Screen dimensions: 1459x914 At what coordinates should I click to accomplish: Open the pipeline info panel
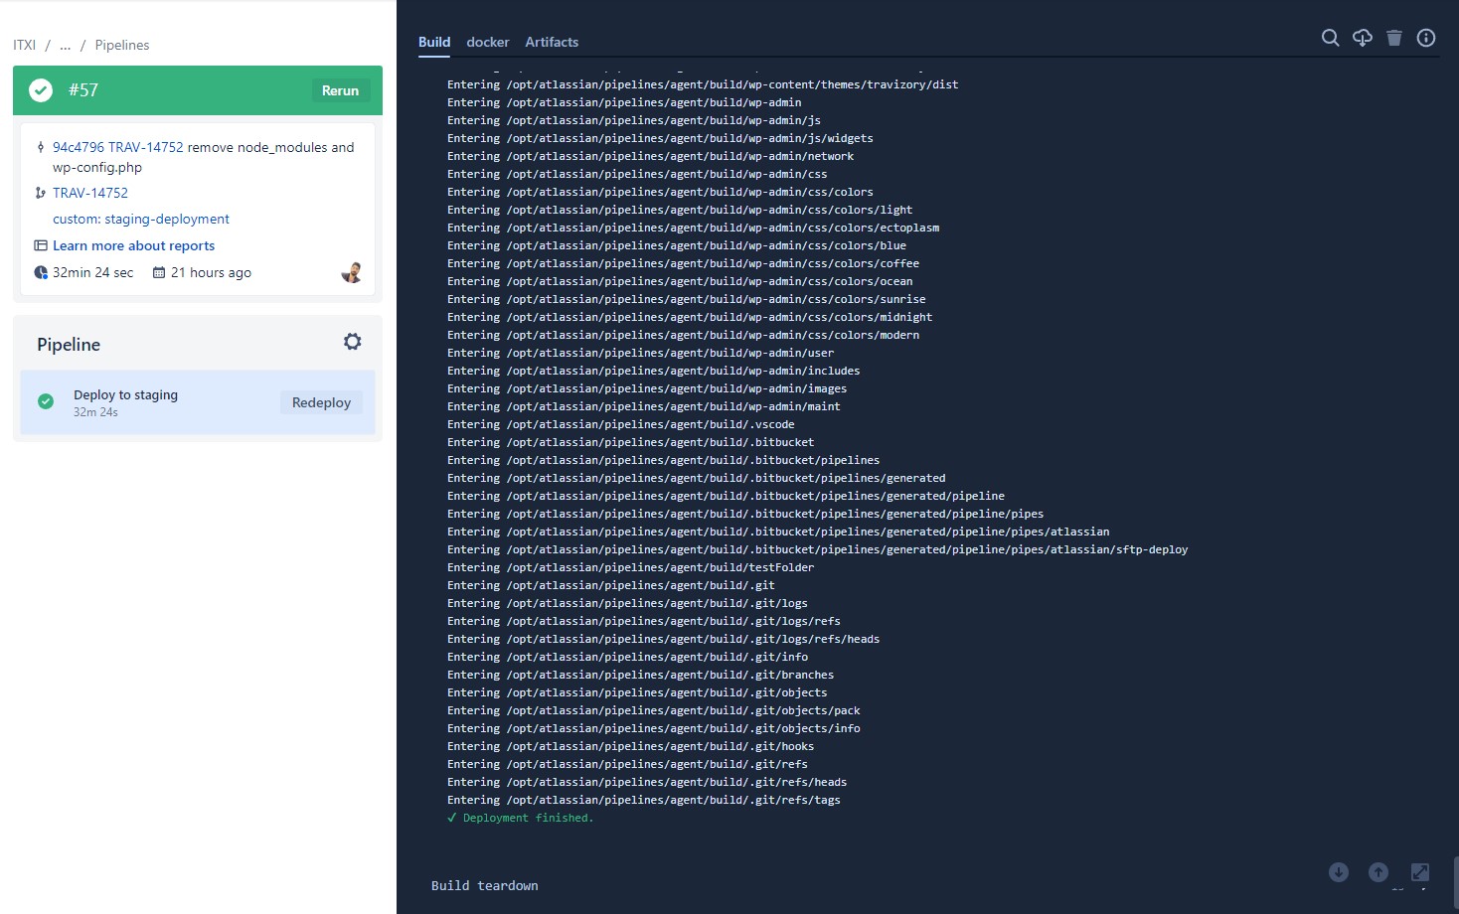click(1425, 38)
